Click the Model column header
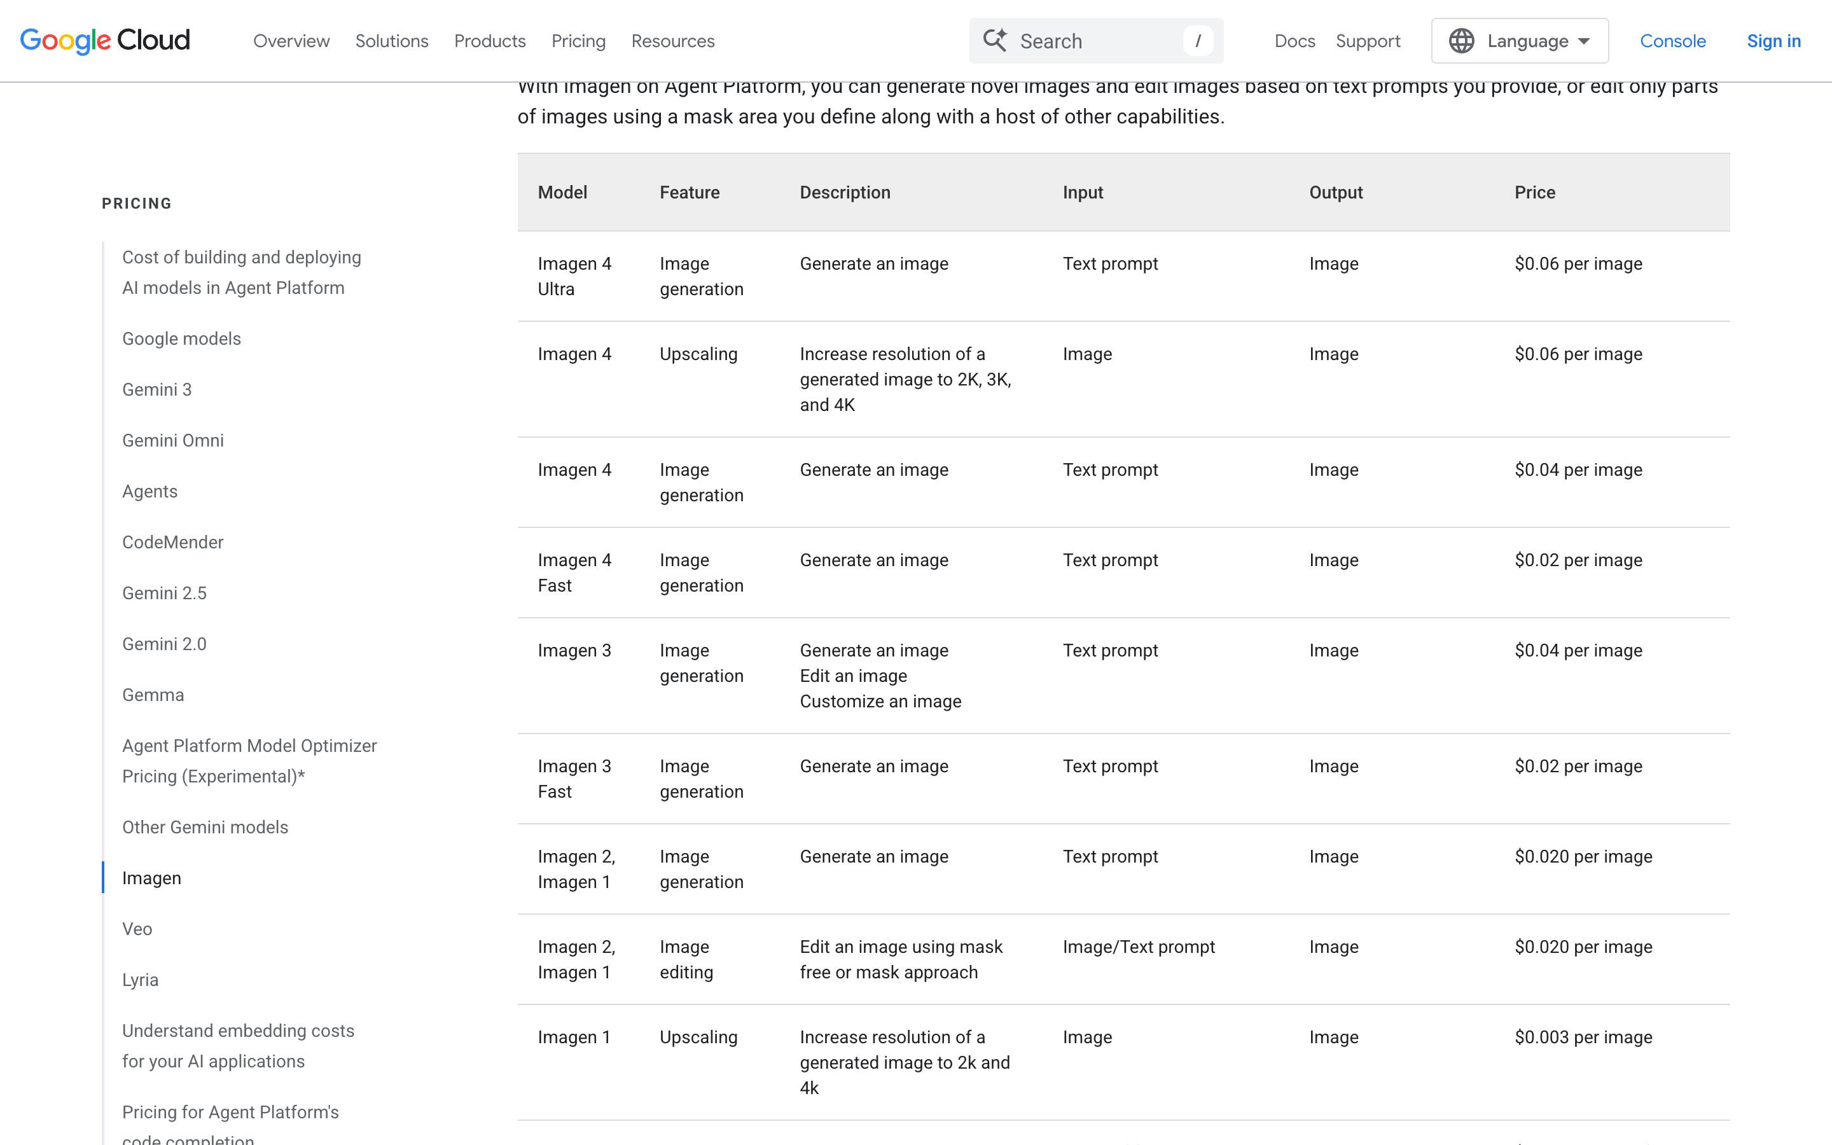 (562, 192)
